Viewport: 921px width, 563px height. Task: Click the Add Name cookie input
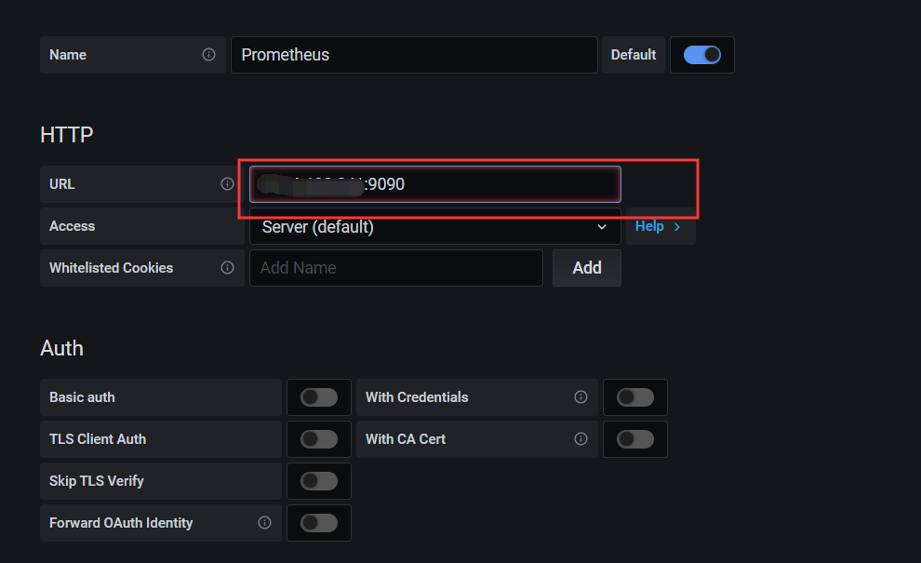coord(395,268)
